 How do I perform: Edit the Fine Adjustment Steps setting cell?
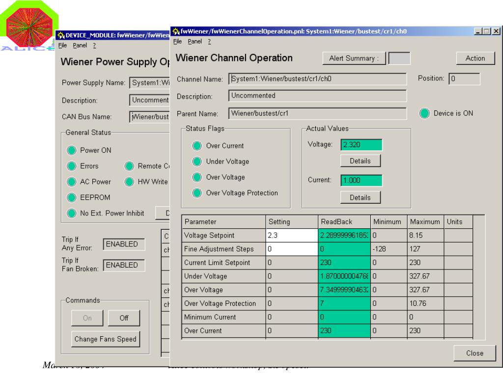292,249
